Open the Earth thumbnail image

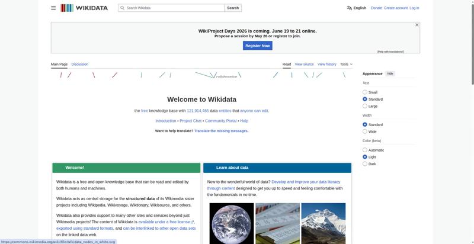(232, 223)
